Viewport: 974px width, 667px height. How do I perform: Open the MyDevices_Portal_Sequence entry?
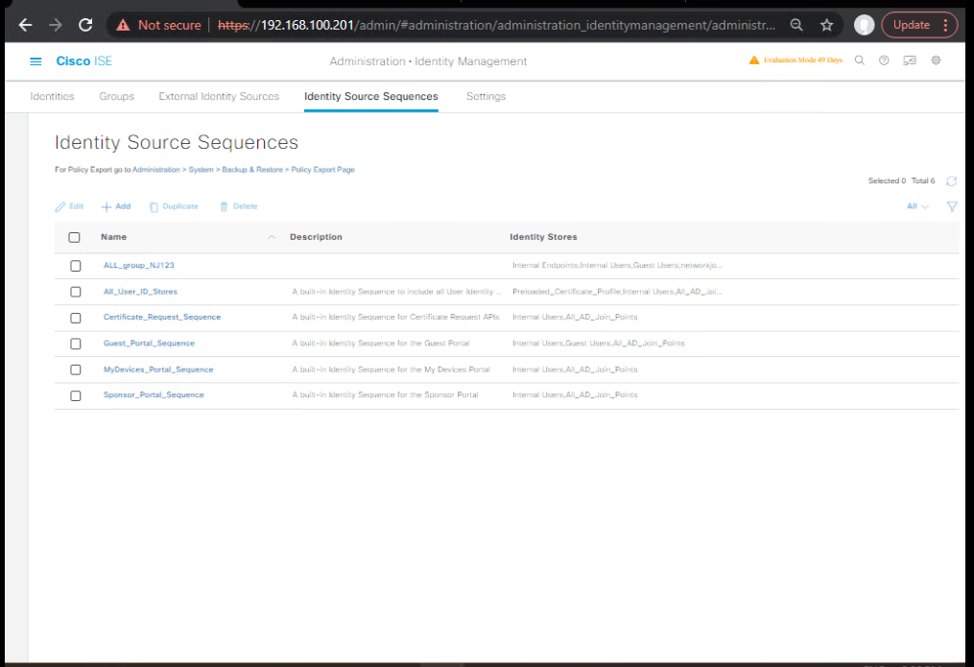pos(157,369)
